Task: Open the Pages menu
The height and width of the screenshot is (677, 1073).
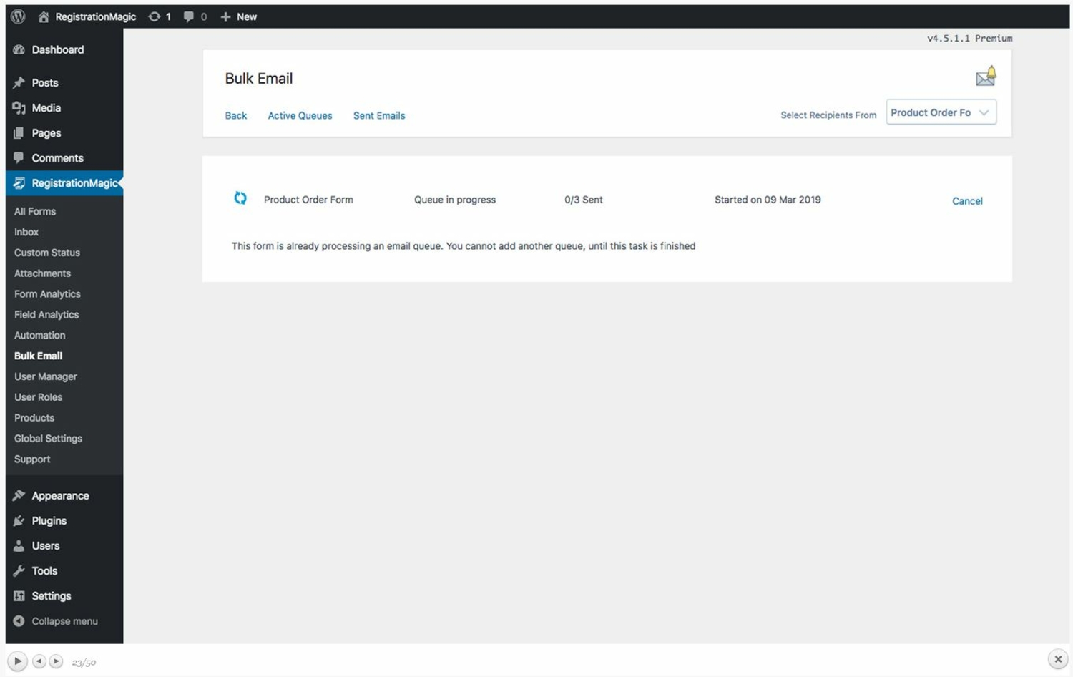Action: [x=64, y=133]
